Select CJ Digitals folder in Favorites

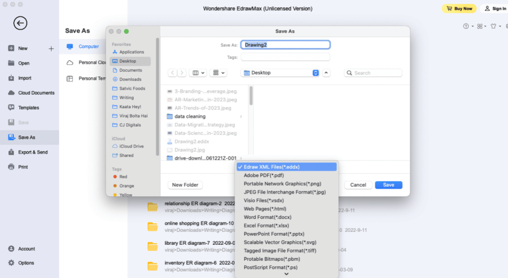coord(130,125)
